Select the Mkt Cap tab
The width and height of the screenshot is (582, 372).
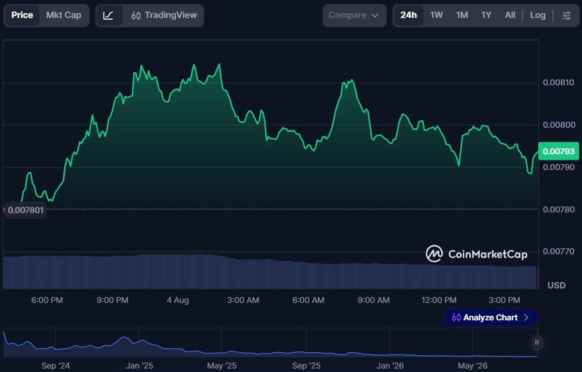pyautogui.click(x=63, y=15)
